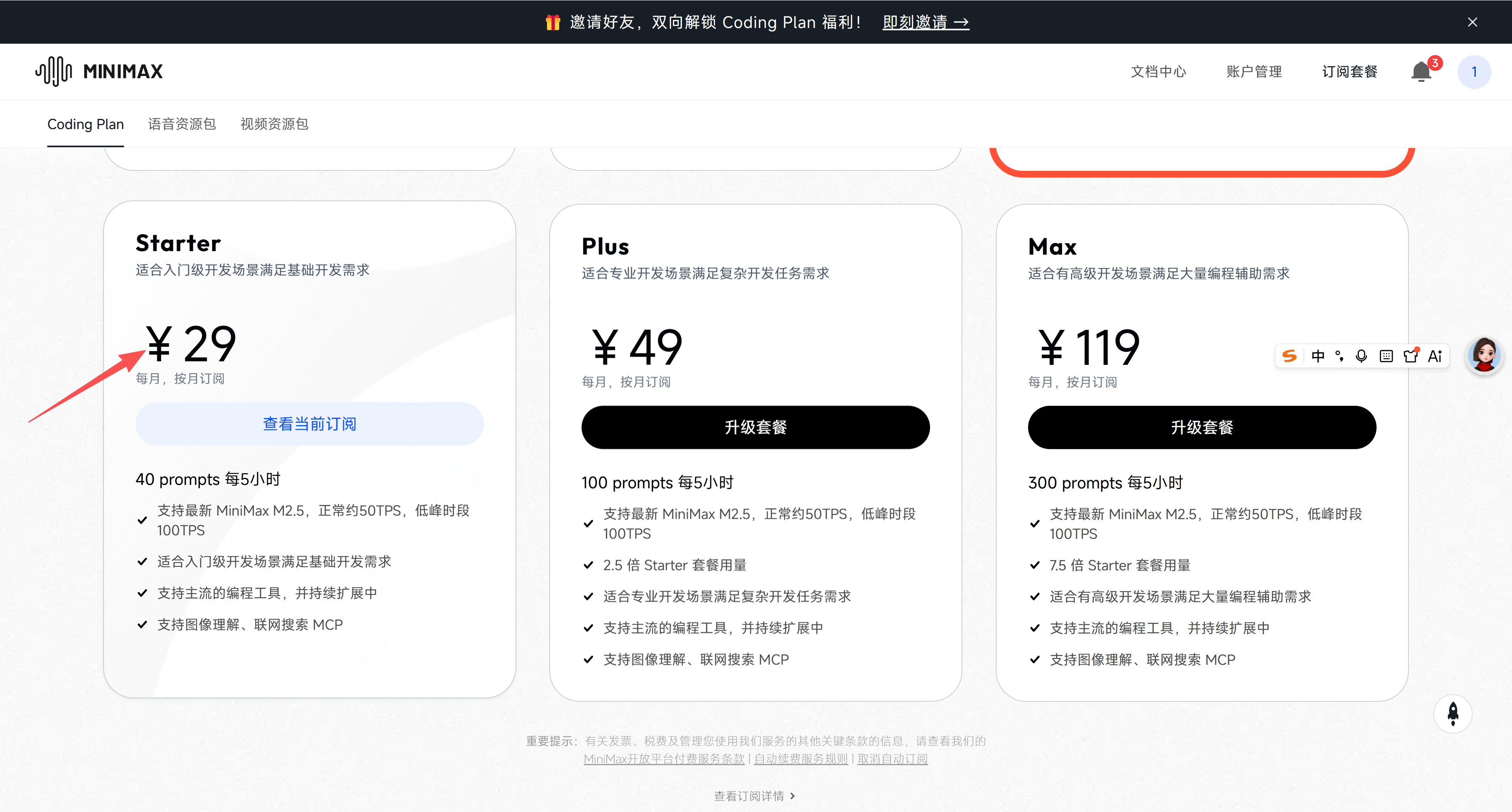The width and height of the screenshot is (1512, 812).
Task: Open MiniMax开放平台付费服务条款 link
Action: (x=664, y=758)
